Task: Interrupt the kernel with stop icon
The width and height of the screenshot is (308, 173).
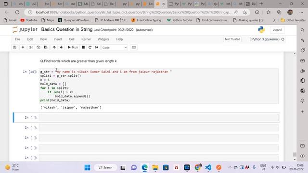Action: pos(83,47)
